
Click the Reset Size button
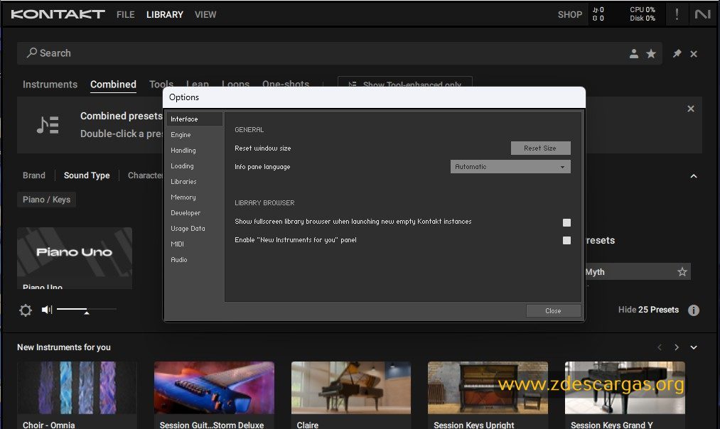coord(540,148)
